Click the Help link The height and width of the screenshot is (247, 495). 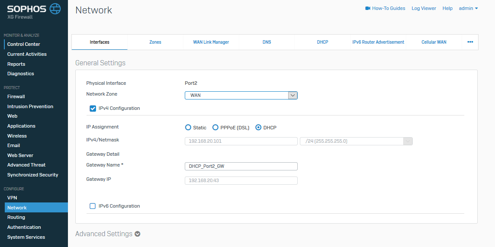447,8
